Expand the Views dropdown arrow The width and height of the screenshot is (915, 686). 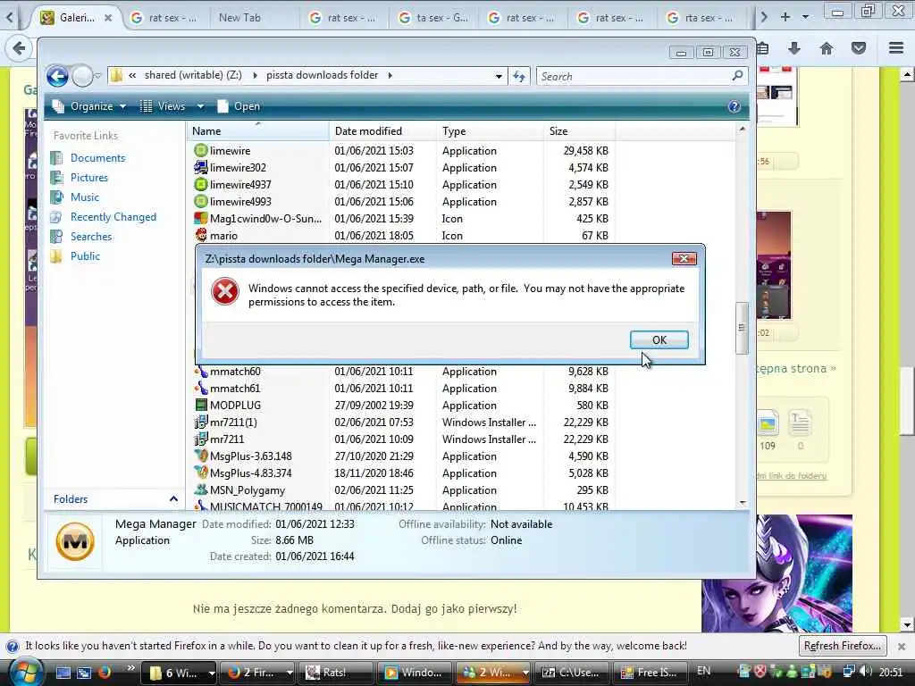[x=200, y=106]
